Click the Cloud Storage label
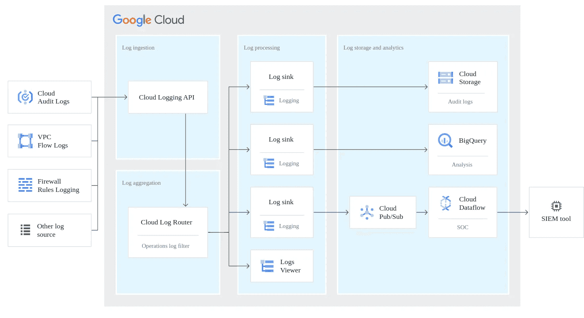This screenshot has height=318, width=584. [470, 78]
